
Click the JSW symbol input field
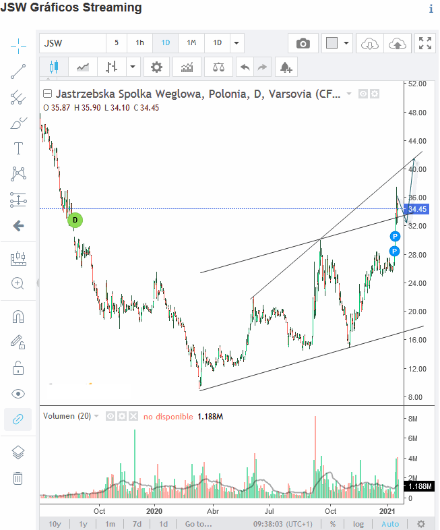tap(73, 43)
